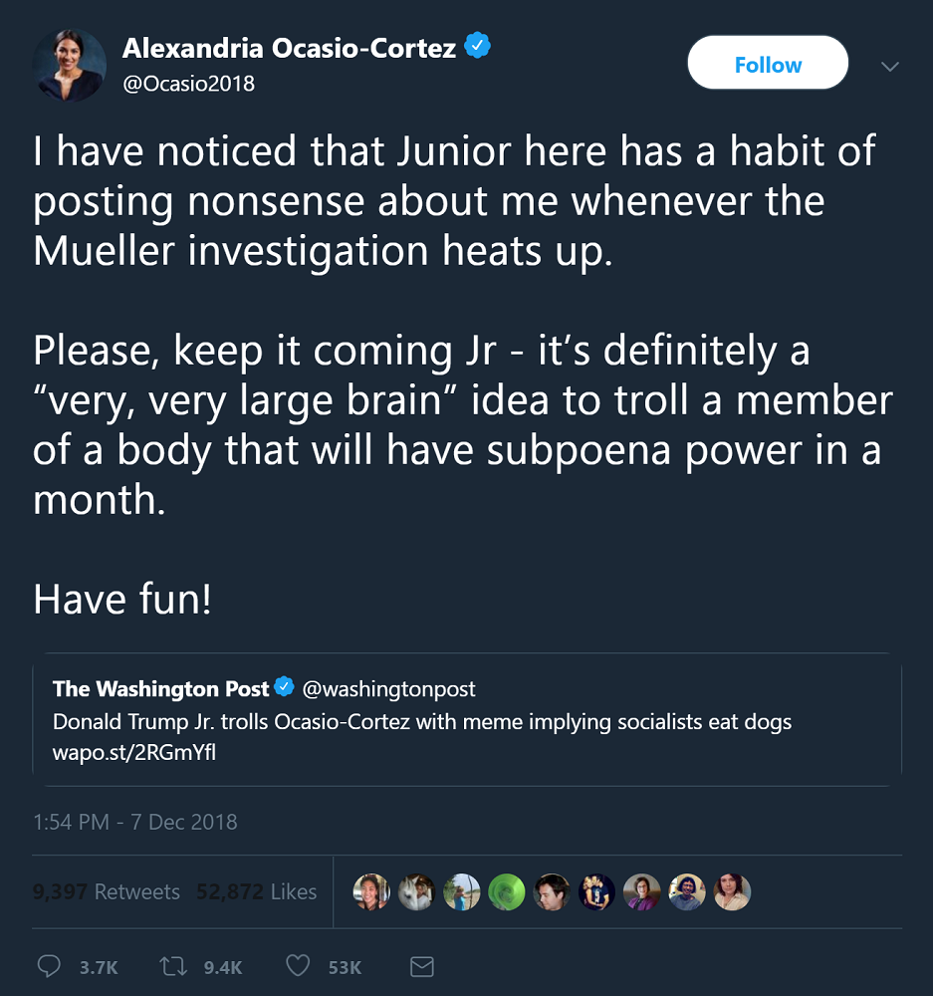View the 9,397 Retweets list
Screen dimensions: 933x996
point(107,892)
